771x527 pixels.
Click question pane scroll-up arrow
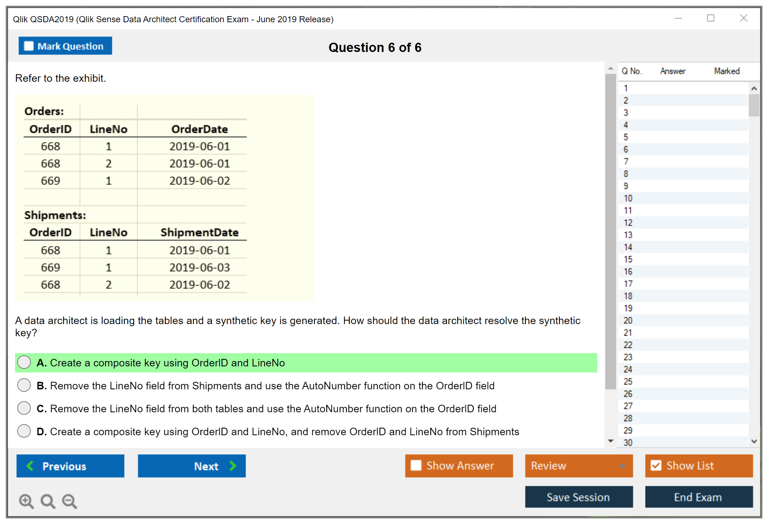click(611, 68)
